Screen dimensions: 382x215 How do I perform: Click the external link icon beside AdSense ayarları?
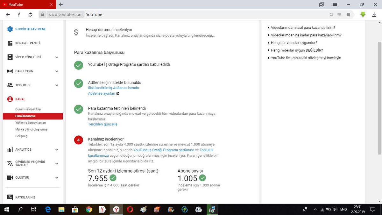click(x=118, y=94)
